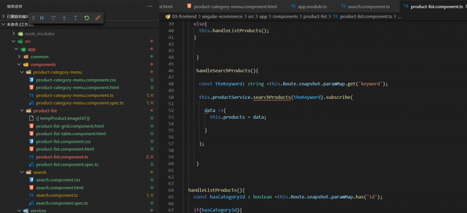Expand the node_modules folder
The width and height of the screenshot is (467, 213).
pos(39,34)
